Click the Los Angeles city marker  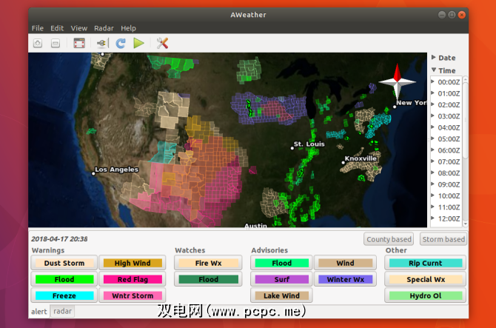(x=93, y=173)
